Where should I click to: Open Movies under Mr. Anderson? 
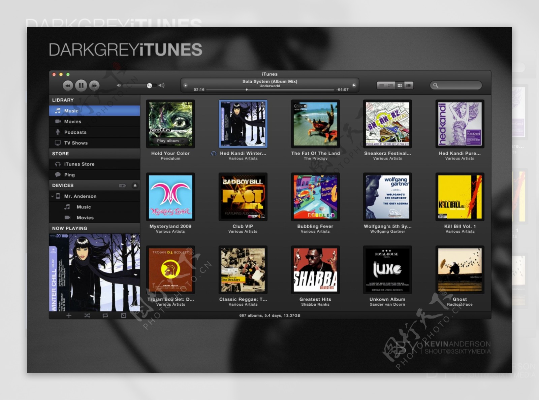click(95, 218)
